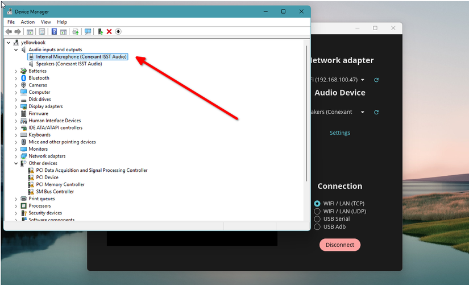Screen dimensions: 469x285
Task: Click the Device Manager vertical scrollbar
Action: point(307,114)
